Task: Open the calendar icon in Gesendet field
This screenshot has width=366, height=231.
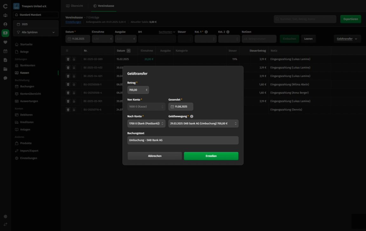Action: coord(172,107)
